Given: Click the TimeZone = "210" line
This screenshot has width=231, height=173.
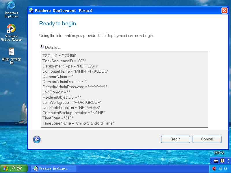Looking at the screenshot, I should [58, 118].
